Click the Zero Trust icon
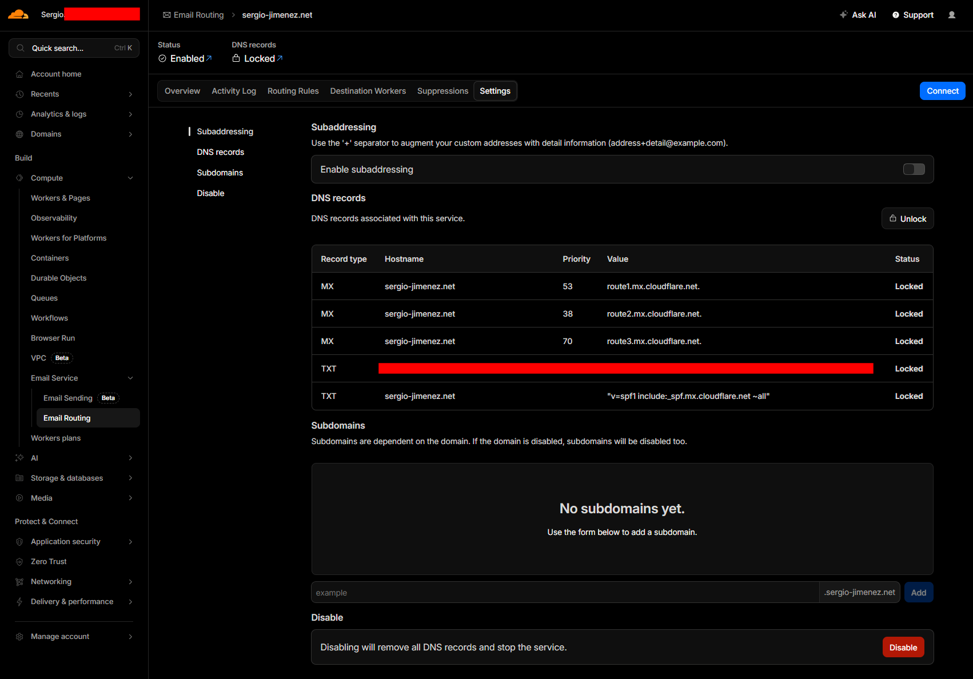973x679 pixels. 19,562
